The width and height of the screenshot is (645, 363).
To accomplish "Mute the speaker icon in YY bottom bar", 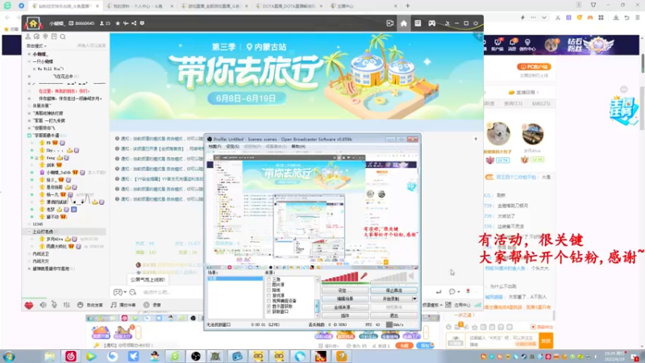I will (43, 305).
